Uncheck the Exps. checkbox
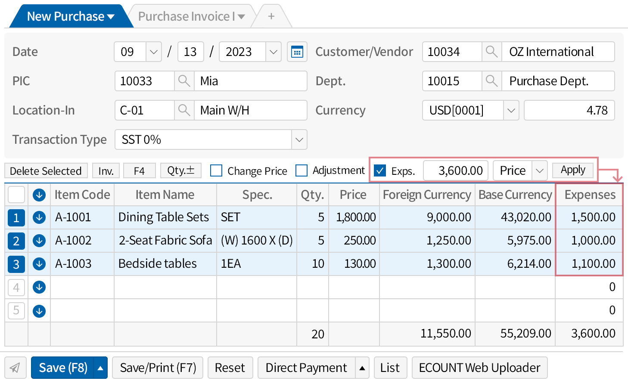The width and height of the screenshot is (628, 384). click(380, 170)
